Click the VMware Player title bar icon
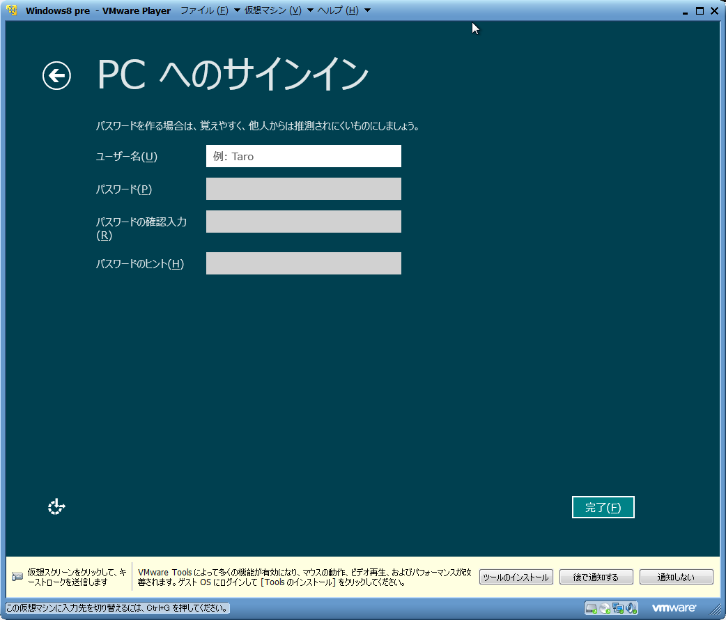The image size is (726, 620). click(12, 10)
